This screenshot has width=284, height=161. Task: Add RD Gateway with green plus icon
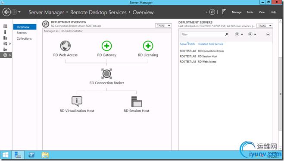pos(107,46)
